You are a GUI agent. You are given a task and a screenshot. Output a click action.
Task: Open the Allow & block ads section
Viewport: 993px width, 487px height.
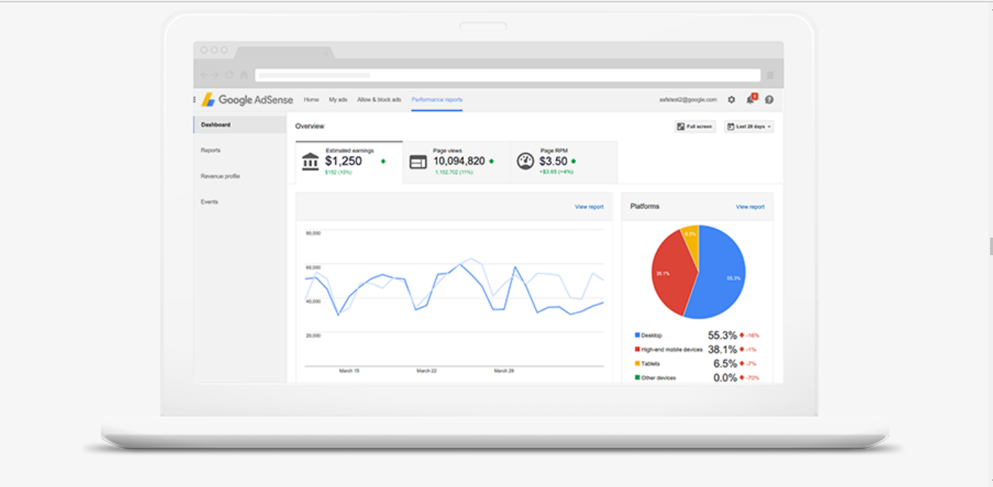[379, 99]
